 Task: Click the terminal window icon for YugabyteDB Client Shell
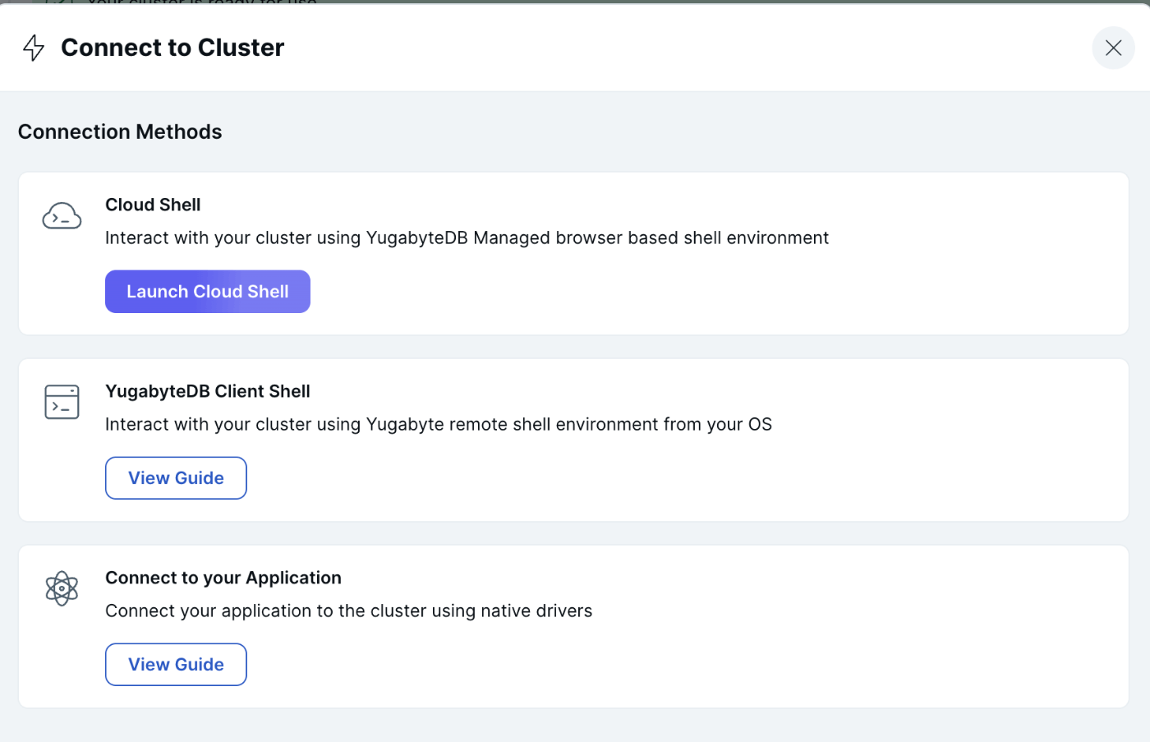pyautogui.click(x=62, y=402)
